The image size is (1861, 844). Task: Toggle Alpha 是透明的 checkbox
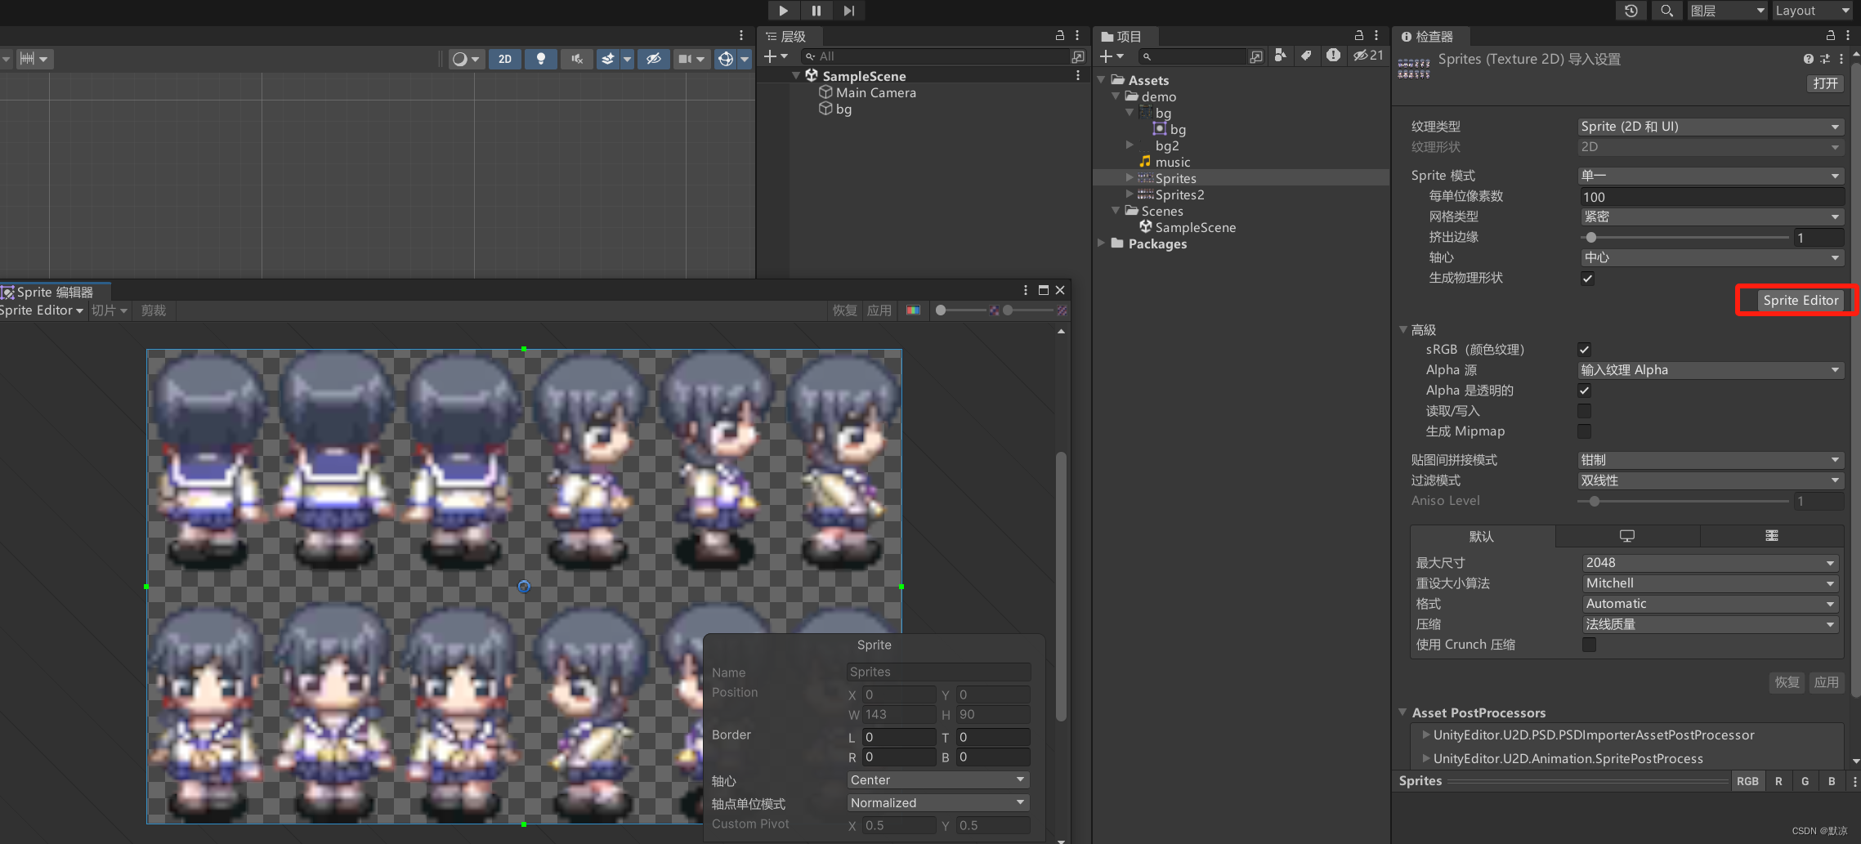coord(1584,391)
